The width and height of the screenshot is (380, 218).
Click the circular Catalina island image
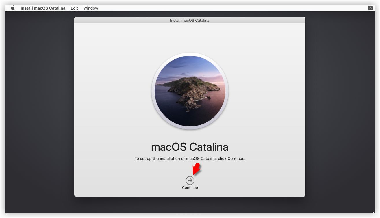pyautogui.click(x=190, y=91)
